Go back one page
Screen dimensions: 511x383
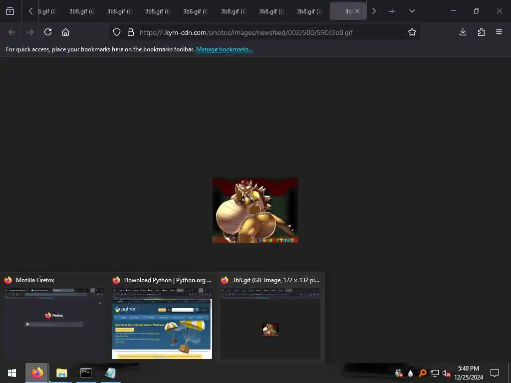(12, 32)
